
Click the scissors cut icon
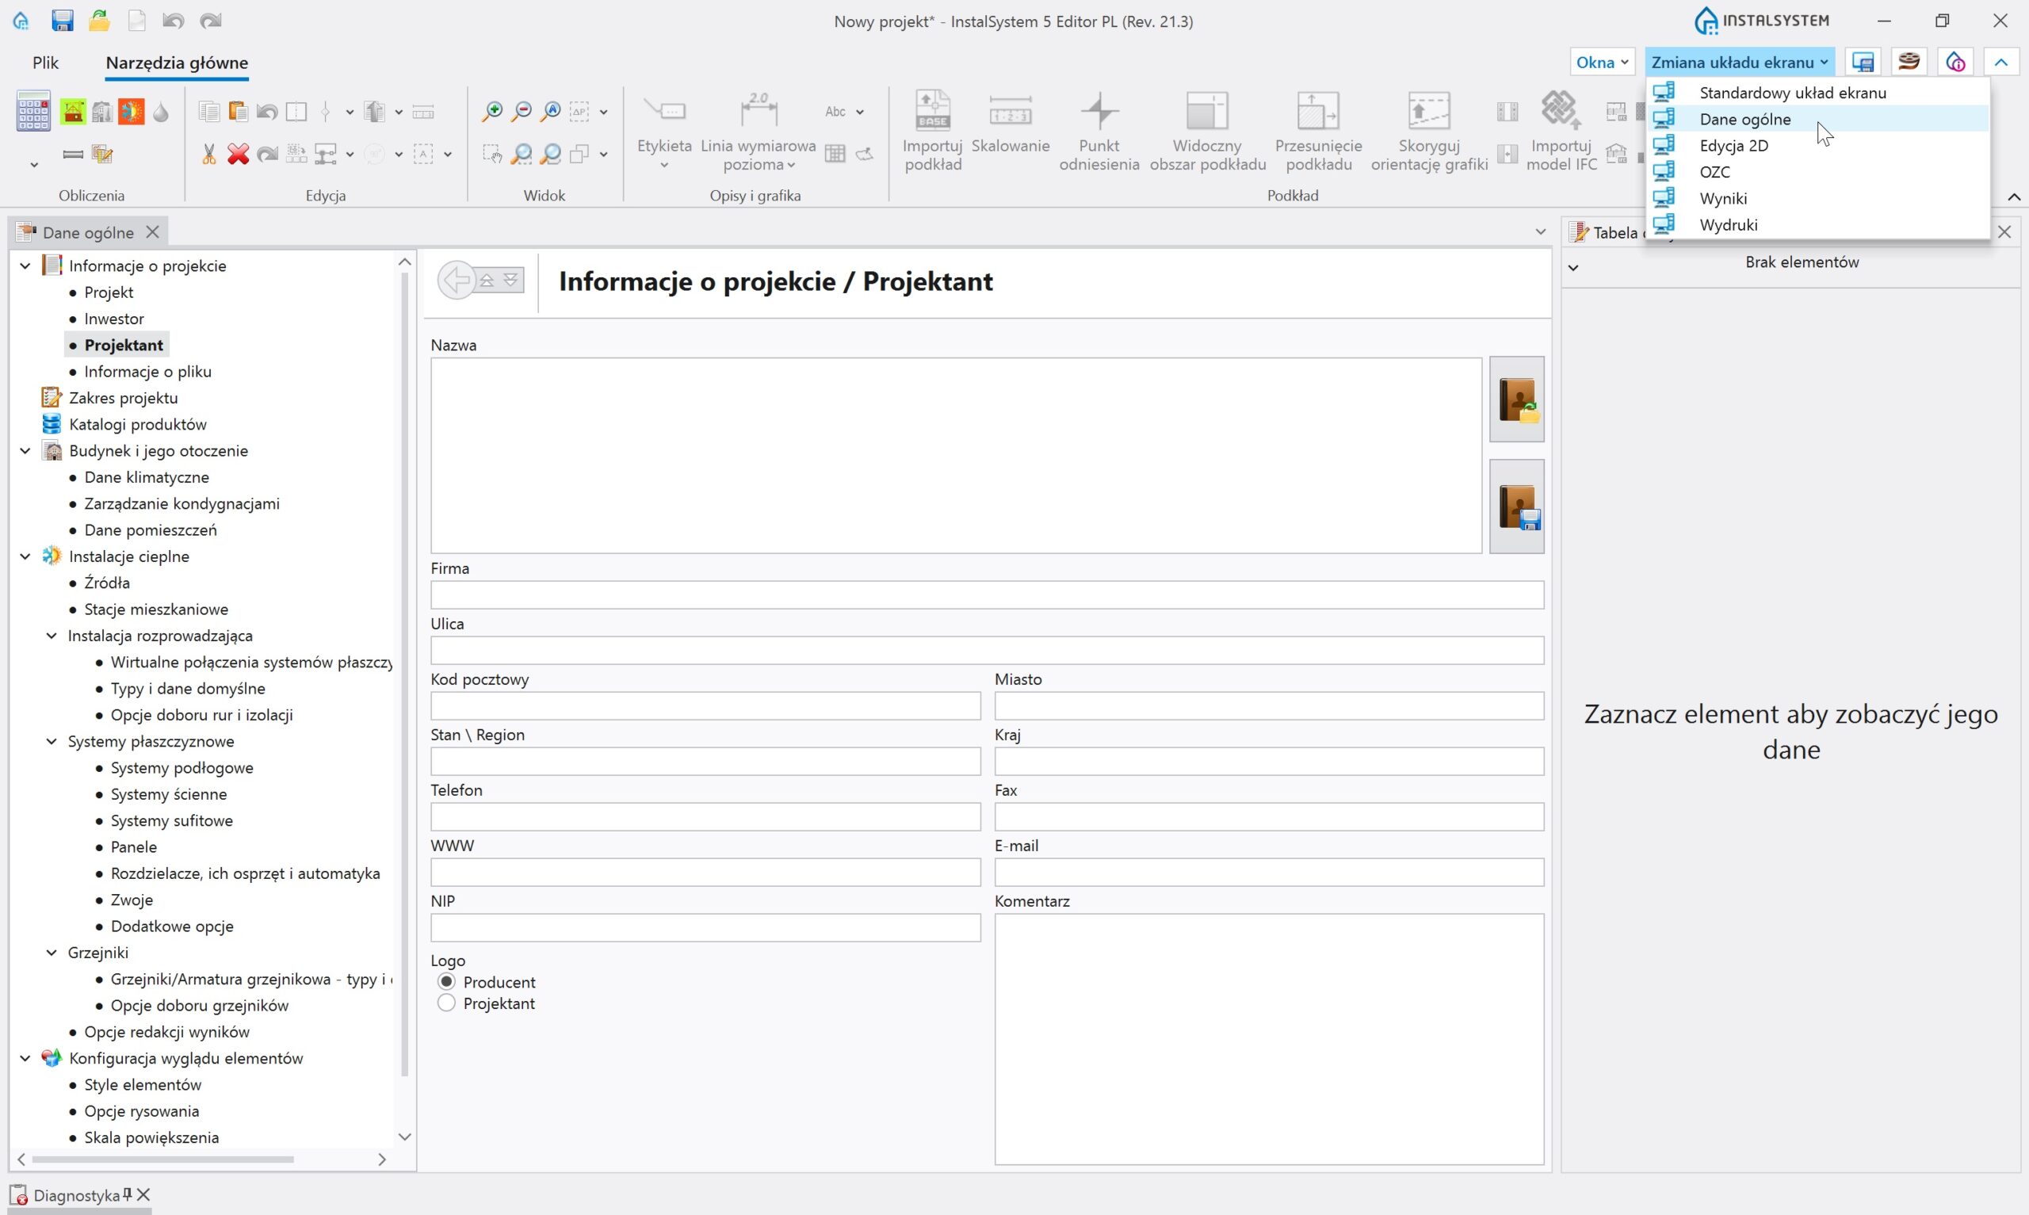tap(208, 154)
